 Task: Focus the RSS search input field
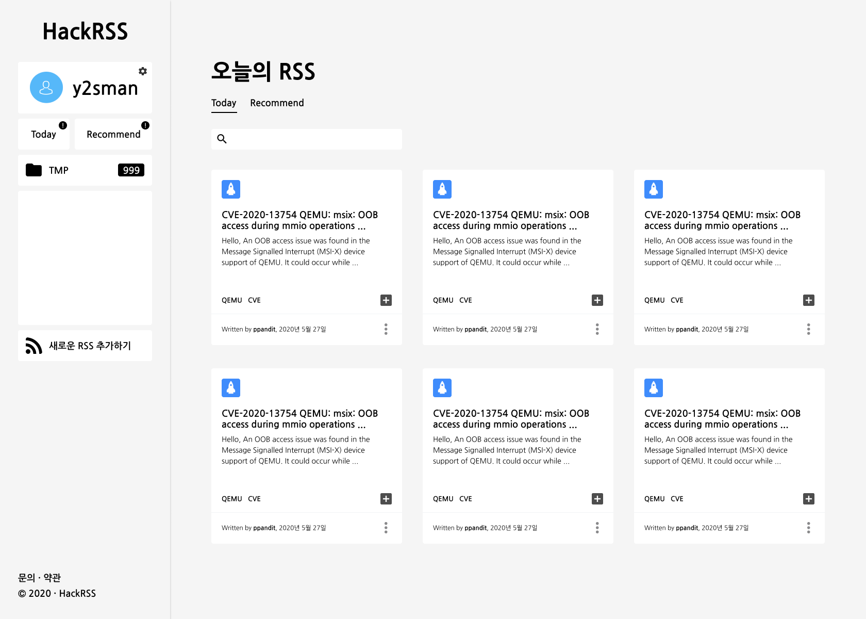tap(307, 139)
